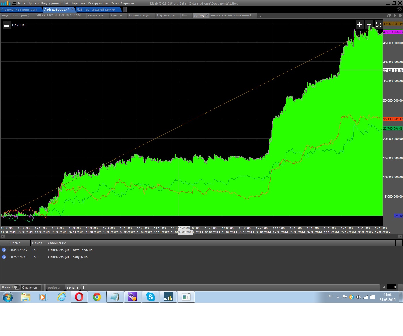The image size is (403, 336).
Task: Zoom in the chart with plus button
Action: point(360,25)
